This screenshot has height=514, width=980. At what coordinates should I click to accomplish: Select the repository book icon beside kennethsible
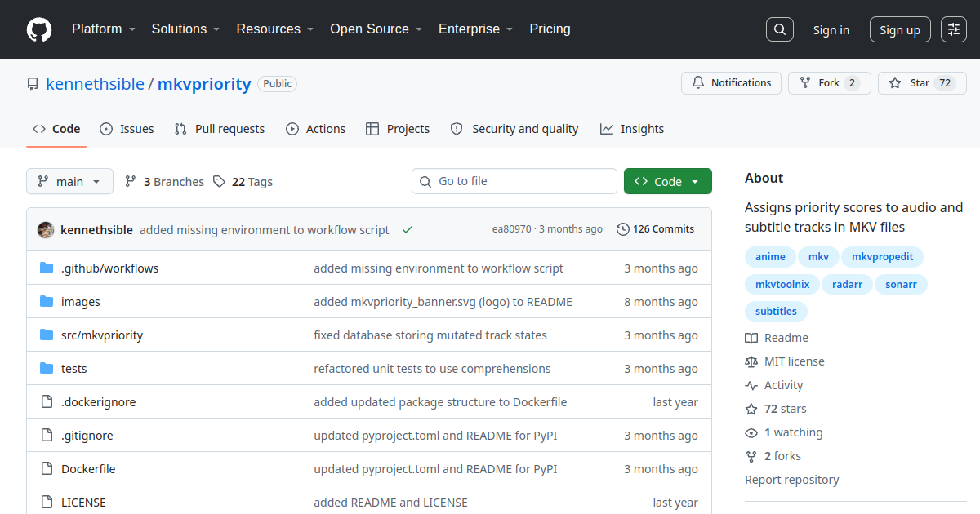(33, 84)
